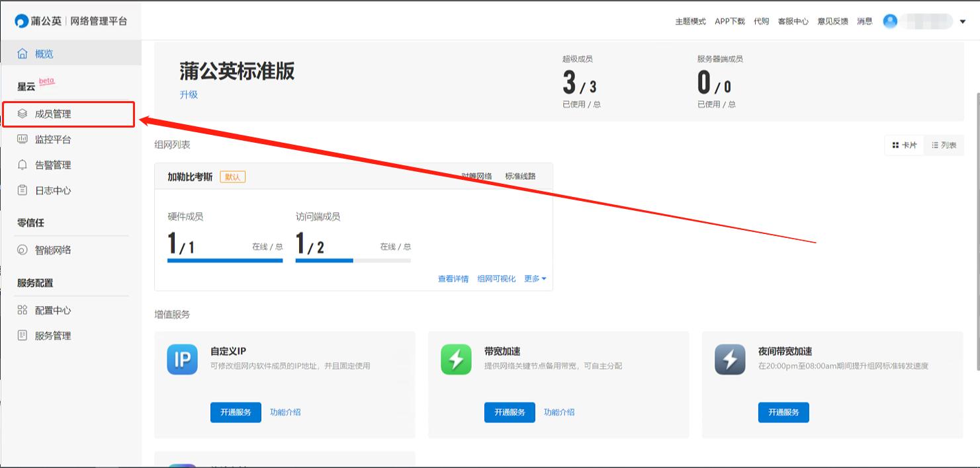Image resolution: width=980 pixels, height=468 pixels.
Task: Select the 成员管理 member management icon
Action: pyautogui.click(x=24, y=114)
